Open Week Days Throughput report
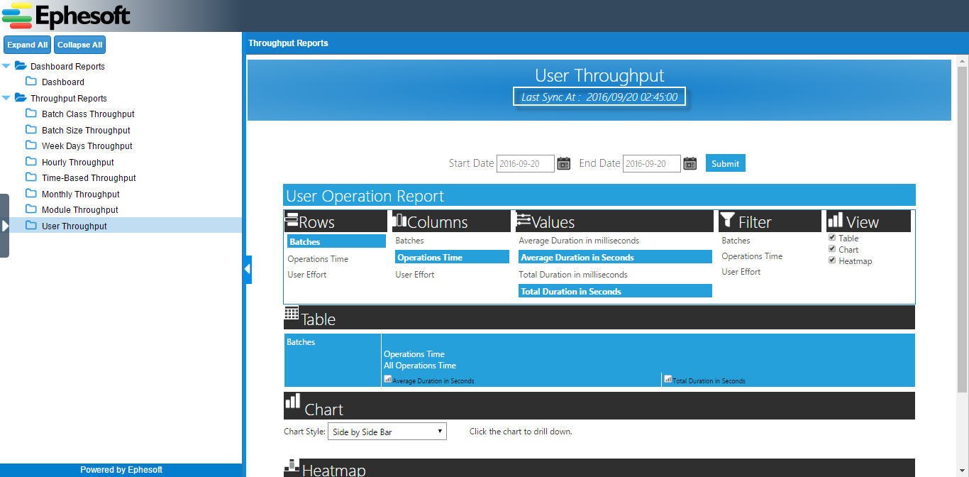 click(x=87, y=146)
